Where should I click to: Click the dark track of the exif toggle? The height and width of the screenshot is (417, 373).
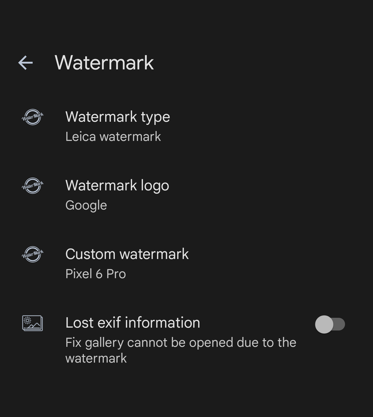340,324
